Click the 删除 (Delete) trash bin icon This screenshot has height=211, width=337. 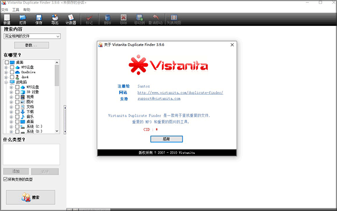coord(107,17)
